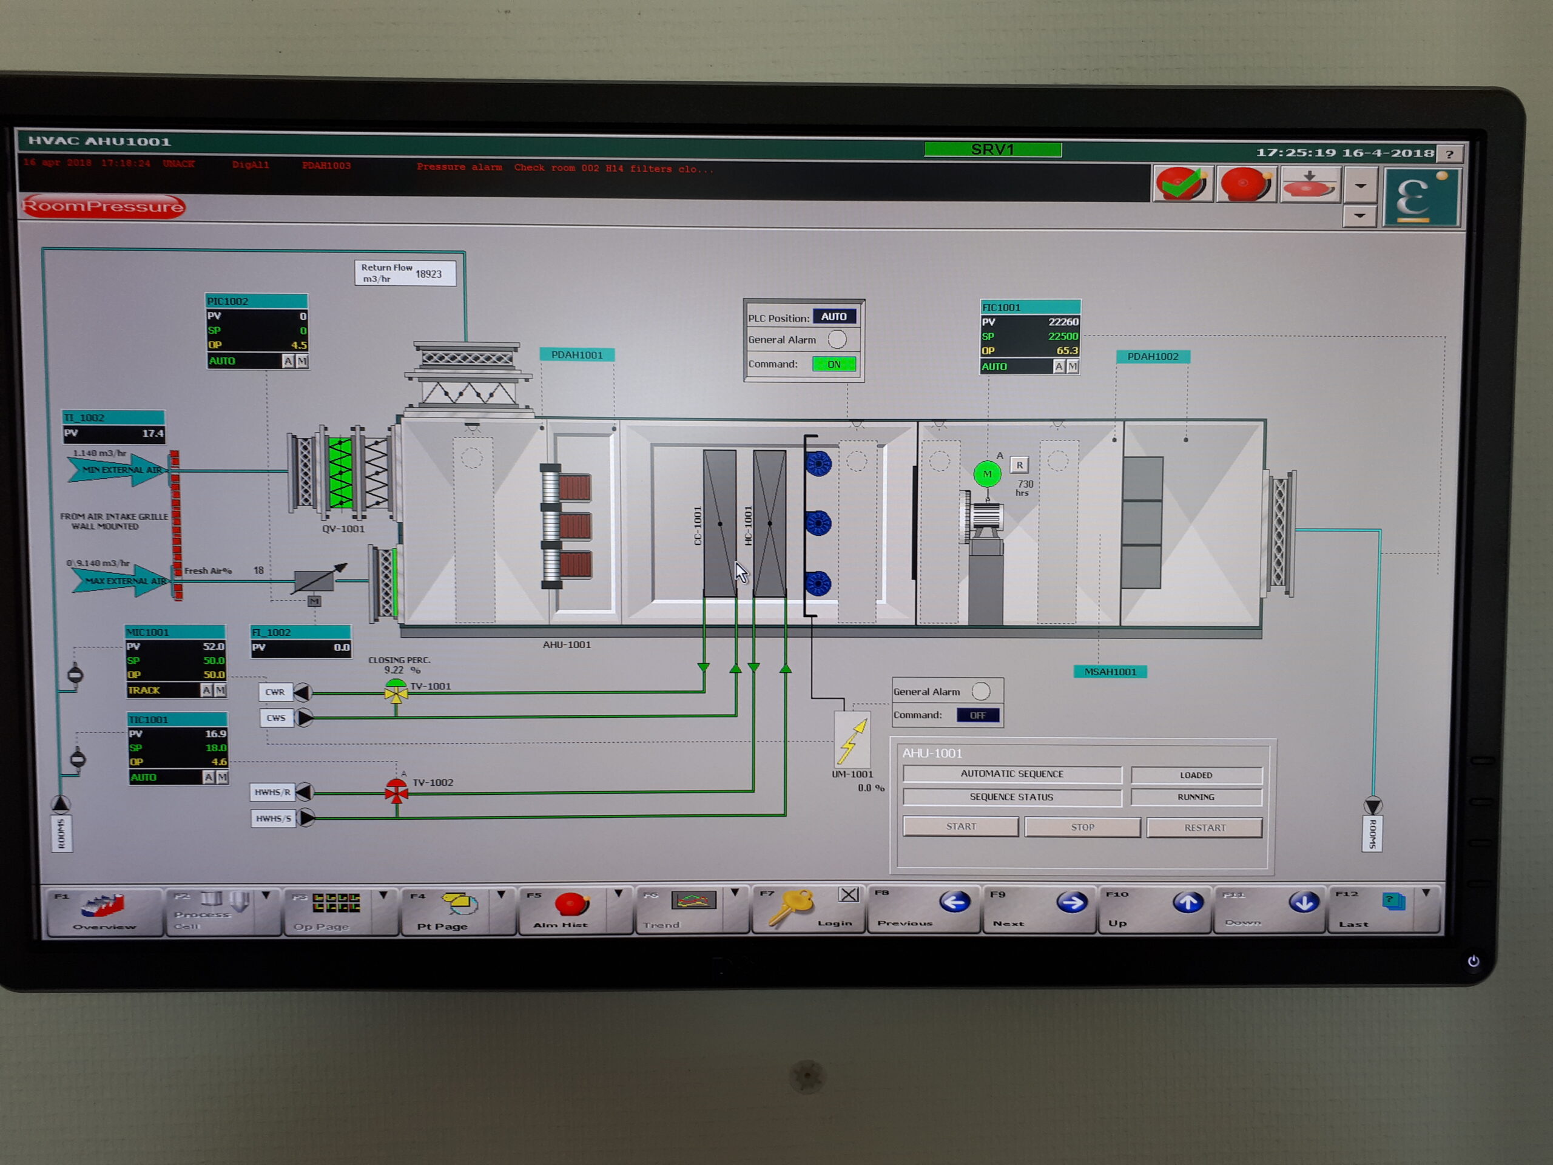Click the SEQUENCE STATUS field
The image size is (1553, 1165).
coord(1012,797)
